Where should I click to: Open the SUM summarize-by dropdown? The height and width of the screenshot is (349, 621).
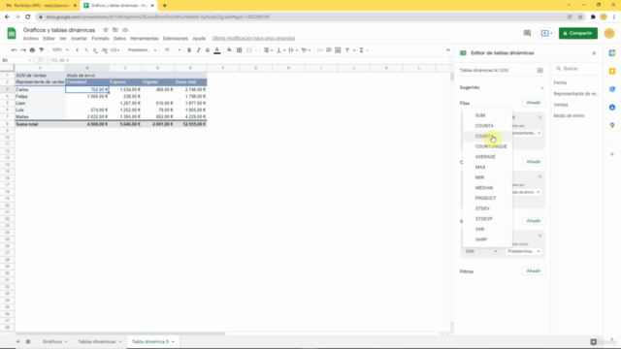(x=481, y=251)
